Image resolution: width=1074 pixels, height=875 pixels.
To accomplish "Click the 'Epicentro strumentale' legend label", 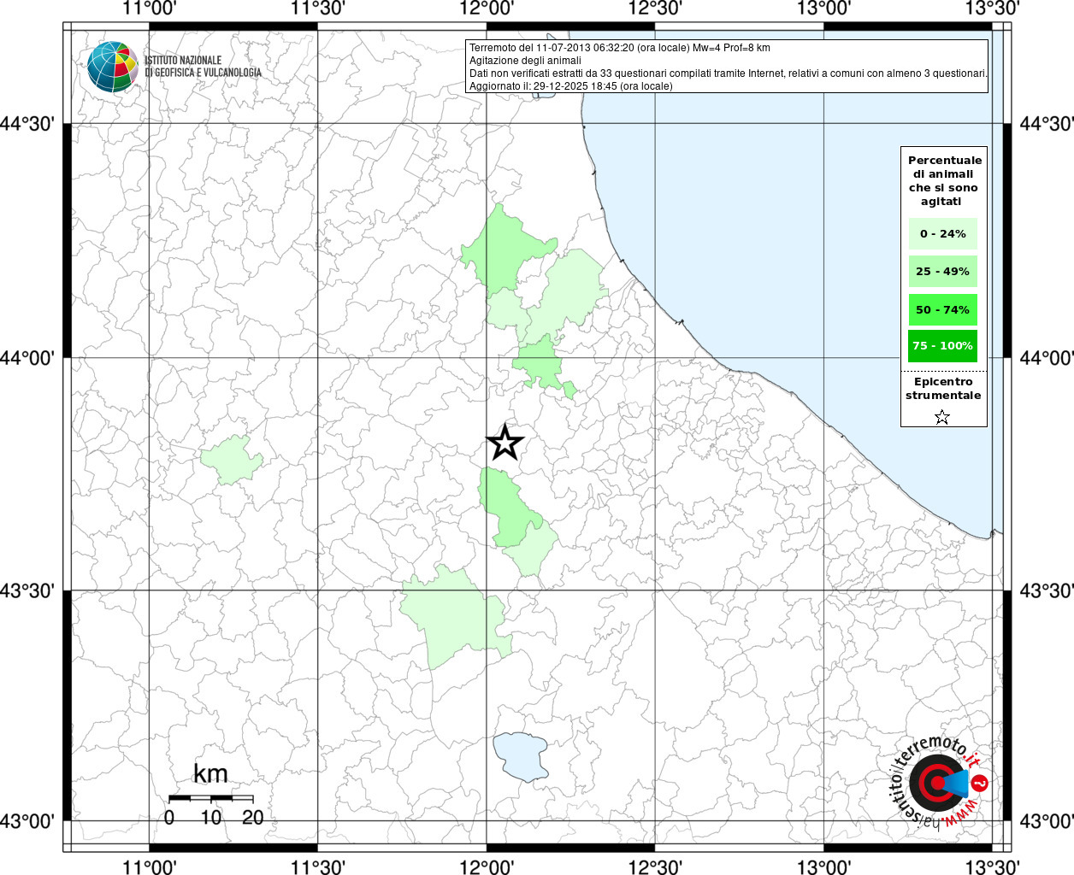I will coord(943,389).
